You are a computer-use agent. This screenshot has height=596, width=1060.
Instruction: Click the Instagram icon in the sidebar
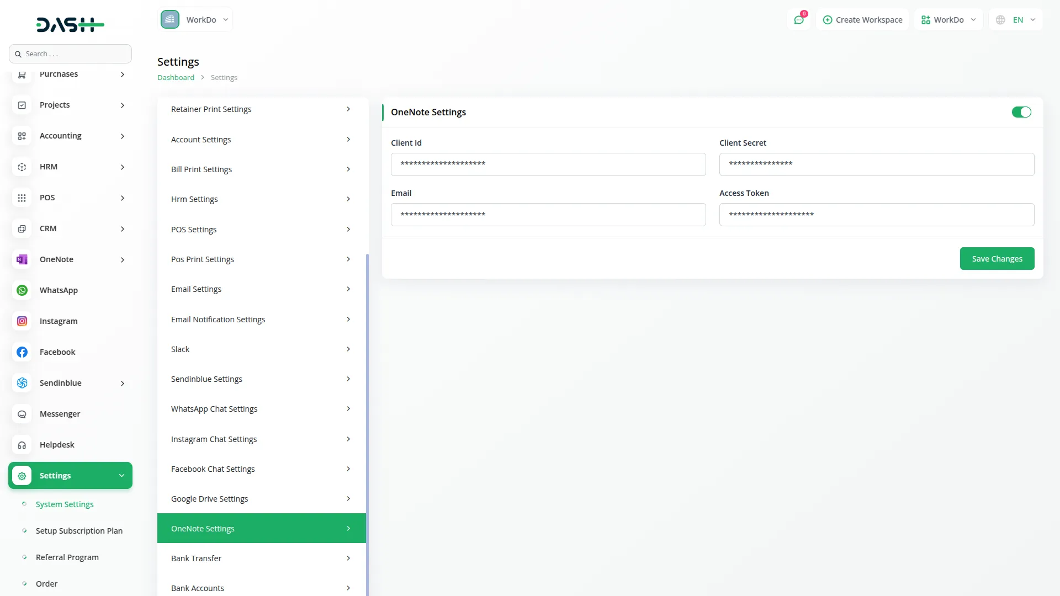tap(22, 321)
